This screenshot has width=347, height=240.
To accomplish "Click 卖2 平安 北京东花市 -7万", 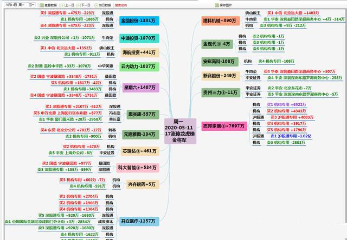I will 290,88.
